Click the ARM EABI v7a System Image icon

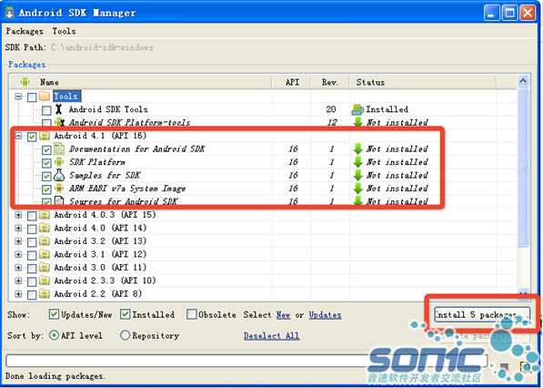tap(59, 189)
